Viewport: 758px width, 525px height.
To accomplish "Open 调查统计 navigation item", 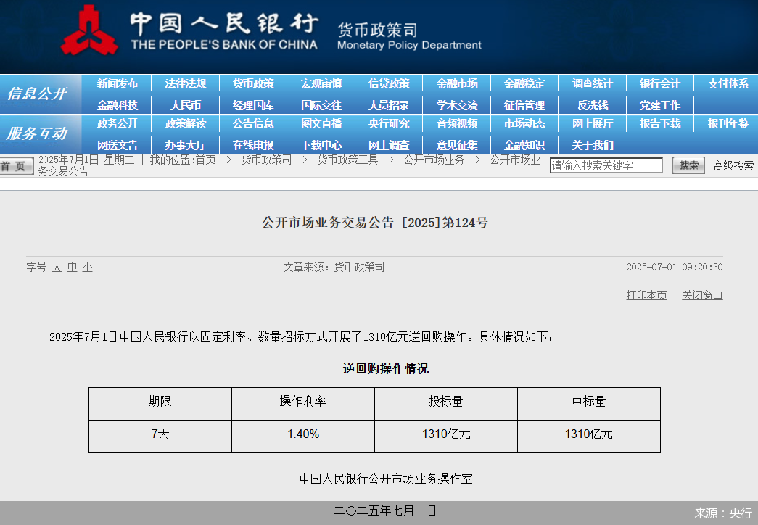I will 592,83.
